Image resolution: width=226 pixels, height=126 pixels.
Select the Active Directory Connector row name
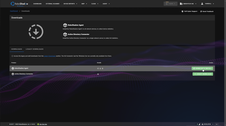point(24,74)
